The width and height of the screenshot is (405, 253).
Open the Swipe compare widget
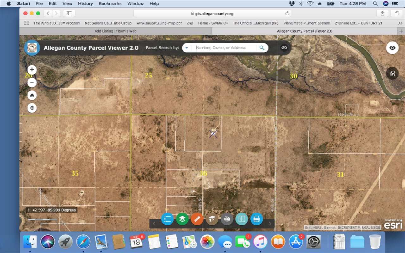click(242, 219)
